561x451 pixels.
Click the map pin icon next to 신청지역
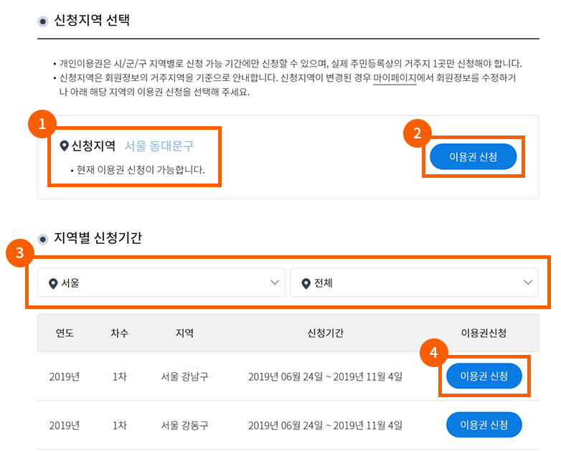point(64,146)
